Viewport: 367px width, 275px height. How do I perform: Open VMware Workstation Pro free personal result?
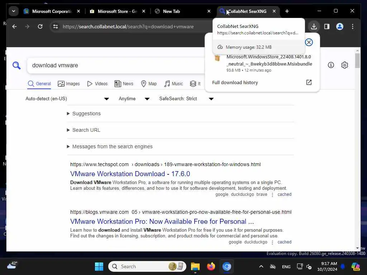[162, 221]
